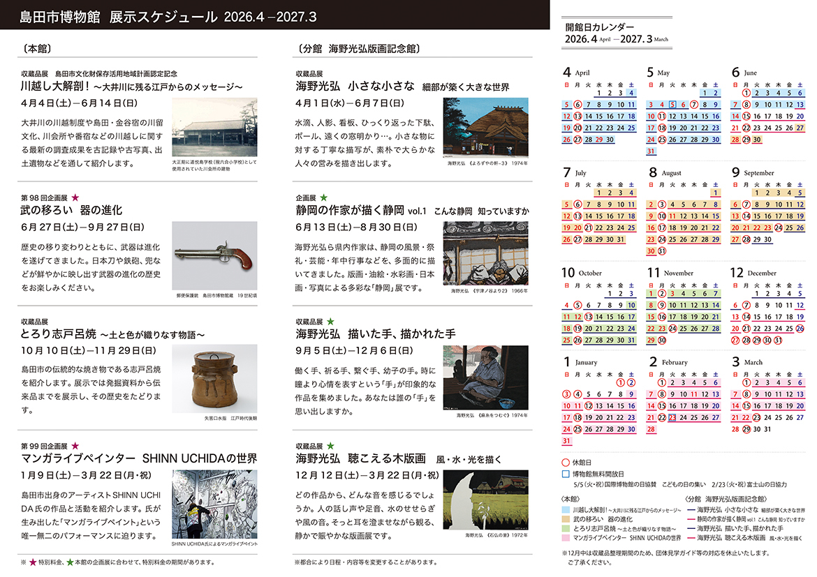Screen dimensions: 817x577
Task: Click the date range 4月4日(土)—6月14日(日)
Action: point(79,103)
